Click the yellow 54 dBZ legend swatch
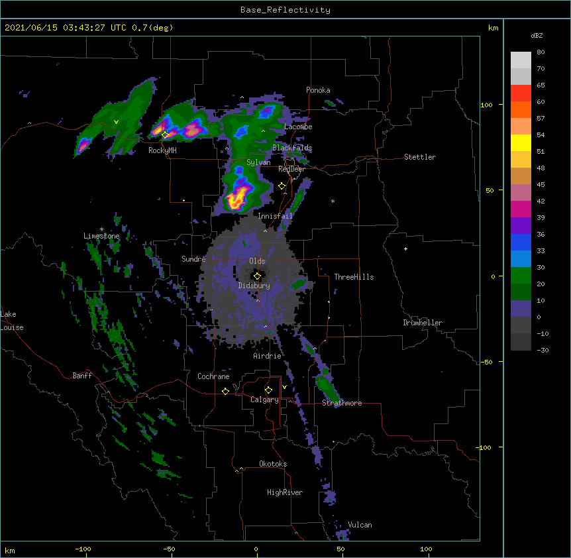The width and height of the screenshot is (571, 558). tap(521, 142)
